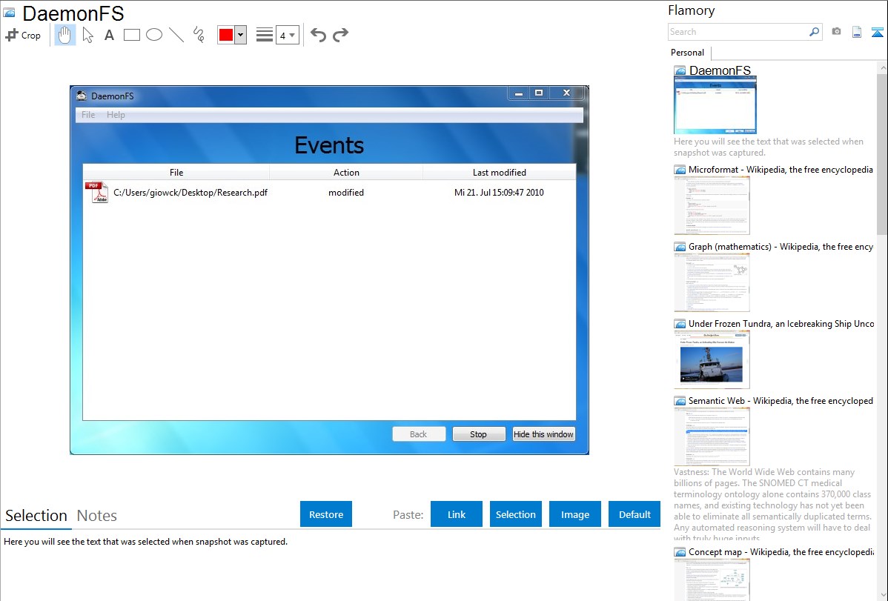Viewport: 888px width, 601px height.
Task: Select the Crop tool
Action: [x=23, y=35]
